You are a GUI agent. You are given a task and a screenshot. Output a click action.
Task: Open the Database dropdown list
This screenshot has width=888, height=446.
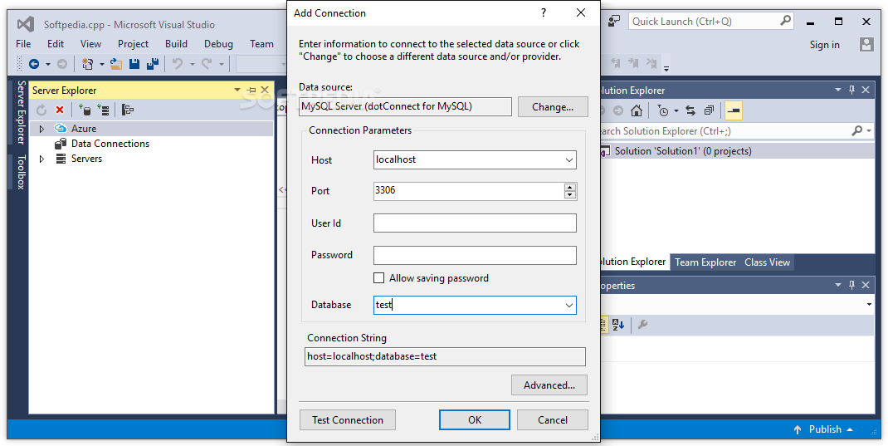(x=569, y=306)
